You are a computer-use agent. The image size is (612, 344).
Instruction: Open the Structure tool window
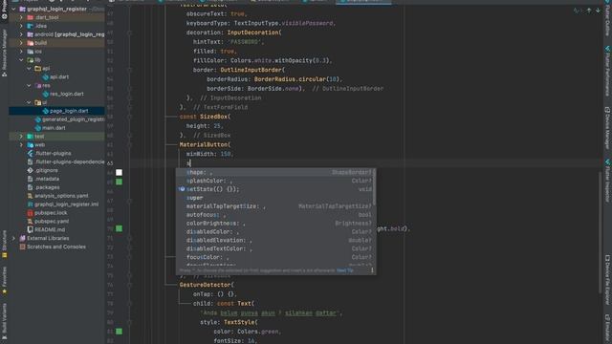coord(4,245)
